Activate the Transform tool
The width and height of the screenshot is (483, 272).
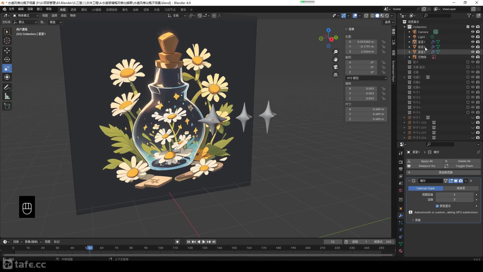coord(7,77)
